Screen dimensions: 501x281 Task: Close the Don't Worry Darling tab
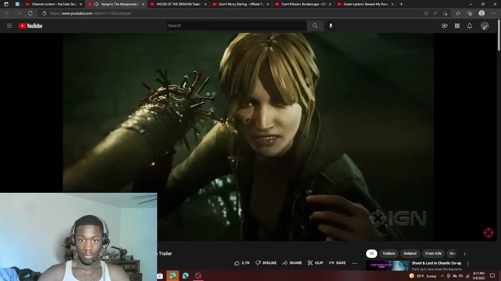pos(268,4)
